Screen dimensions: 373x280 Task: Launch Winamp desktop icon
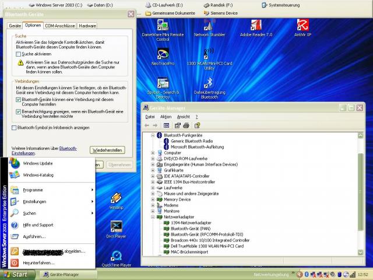[x=117, y=201]
